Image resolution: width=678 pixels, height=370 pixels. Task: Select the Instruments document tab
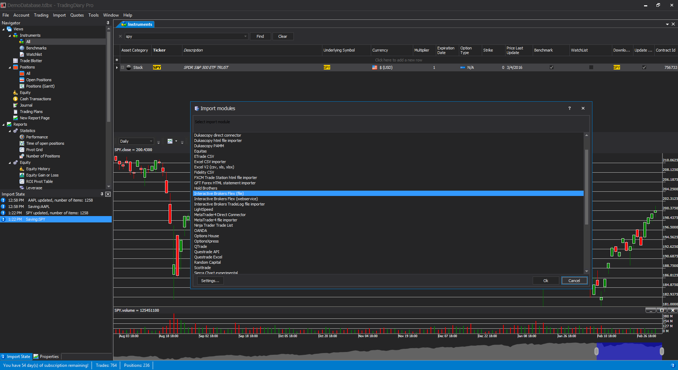(x=137, y=24)
